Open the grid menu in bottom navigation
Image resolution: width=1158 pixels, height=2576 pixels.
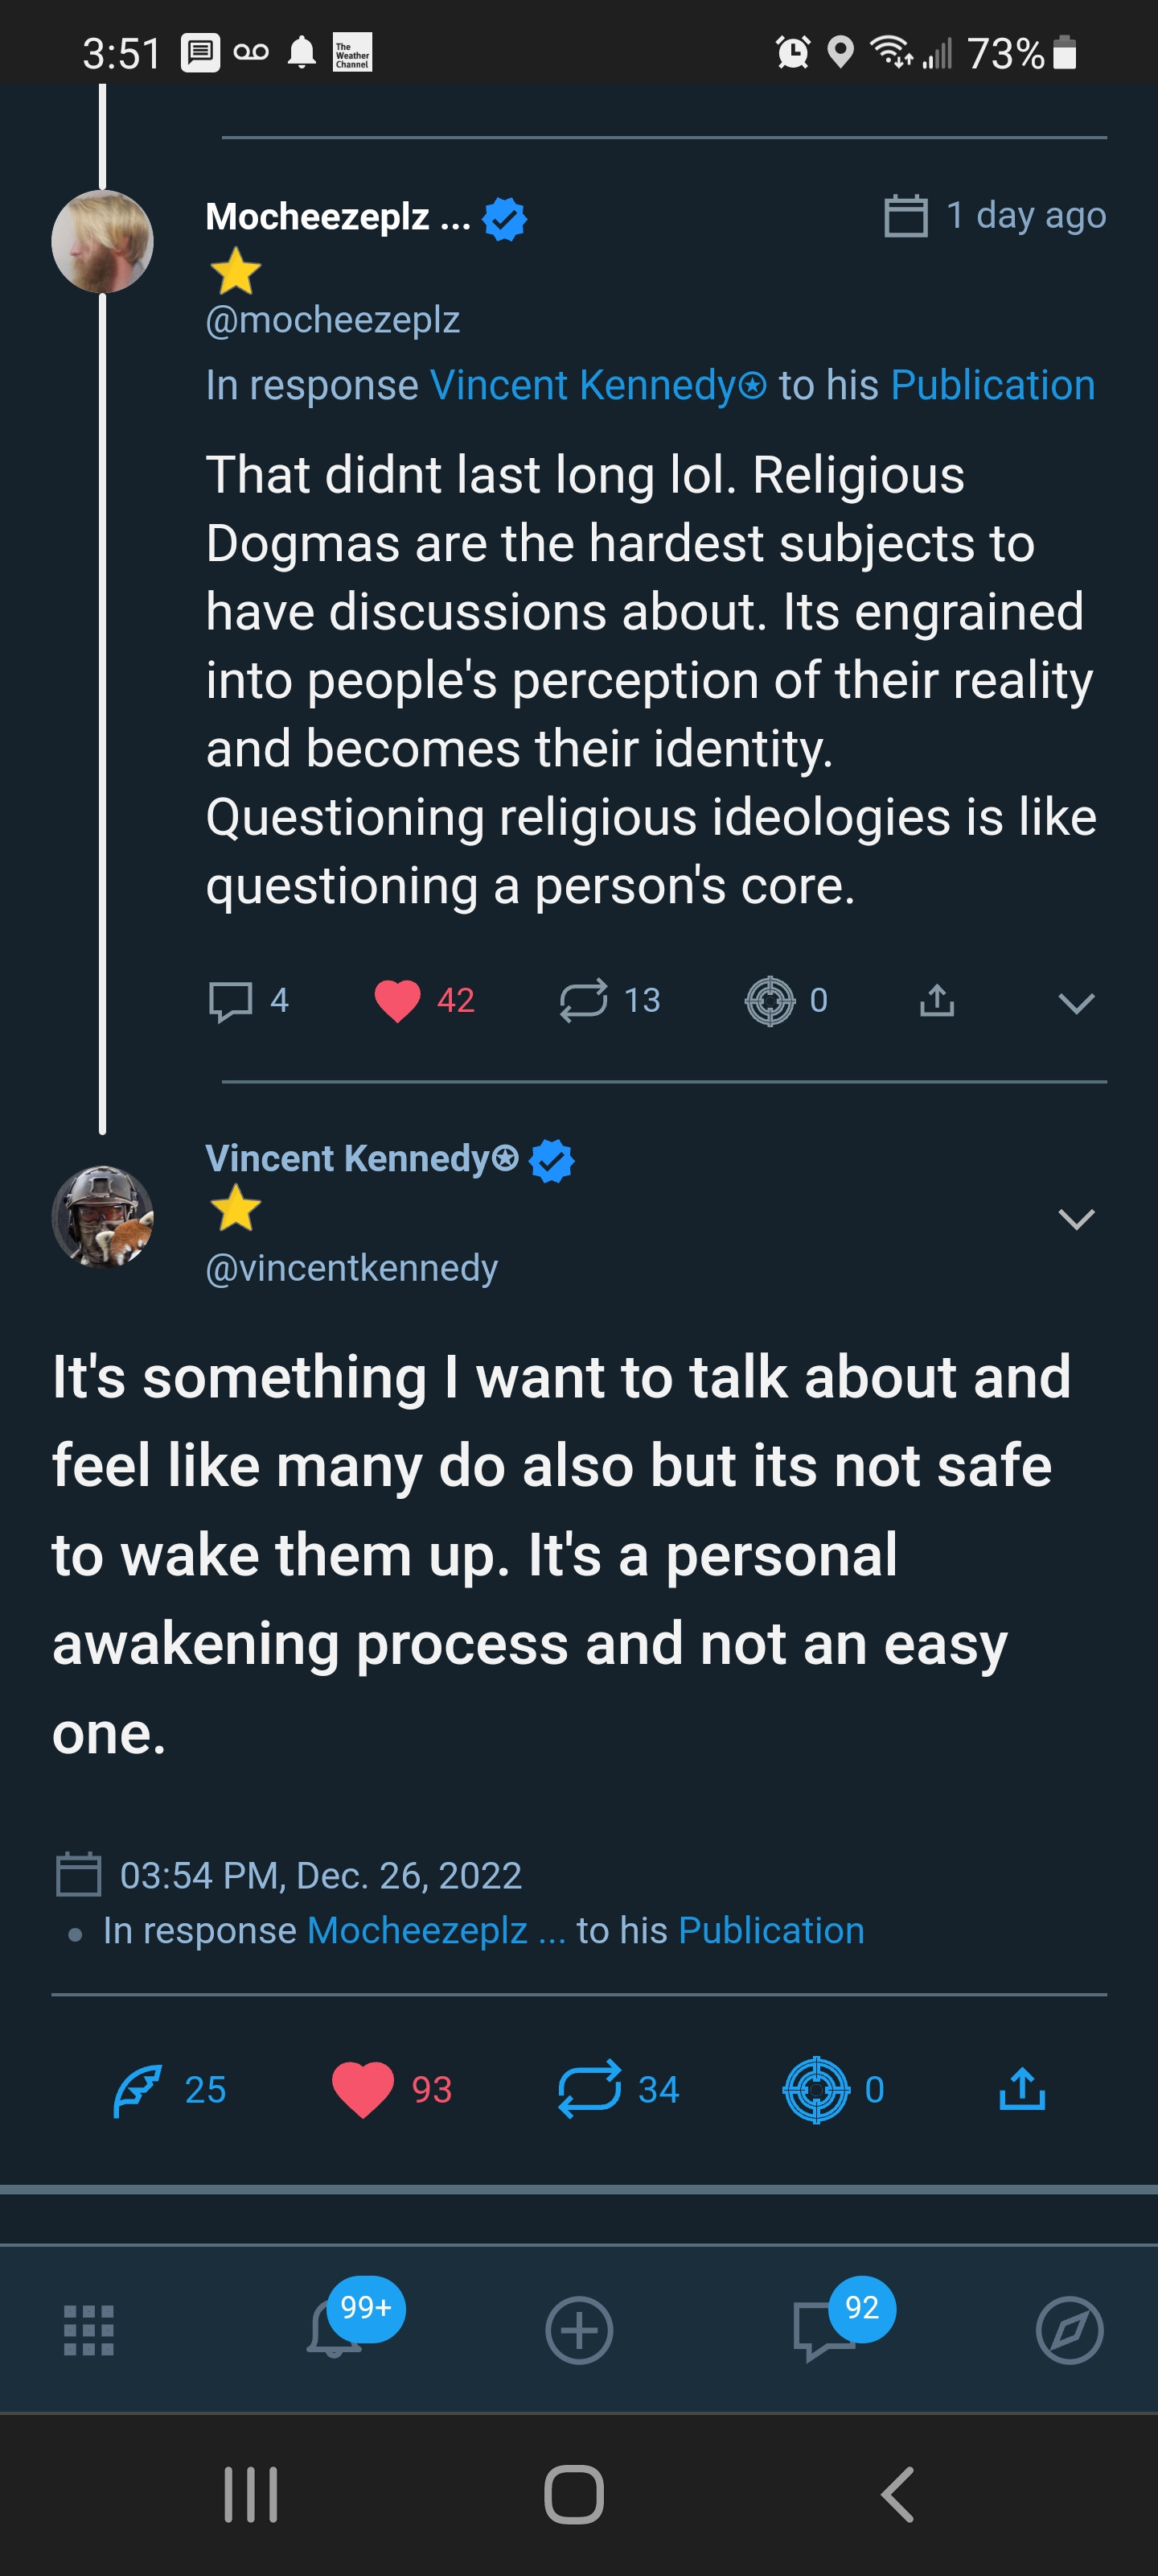tap(89, 2331)
